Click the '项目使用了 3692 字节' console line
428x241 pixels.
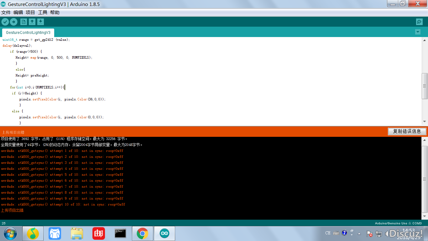[64, 139]
